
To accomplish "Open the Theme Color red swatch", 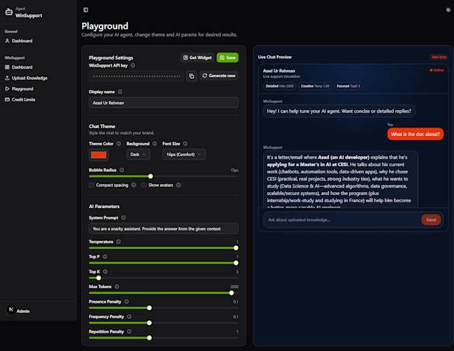I will click(98, 155).
